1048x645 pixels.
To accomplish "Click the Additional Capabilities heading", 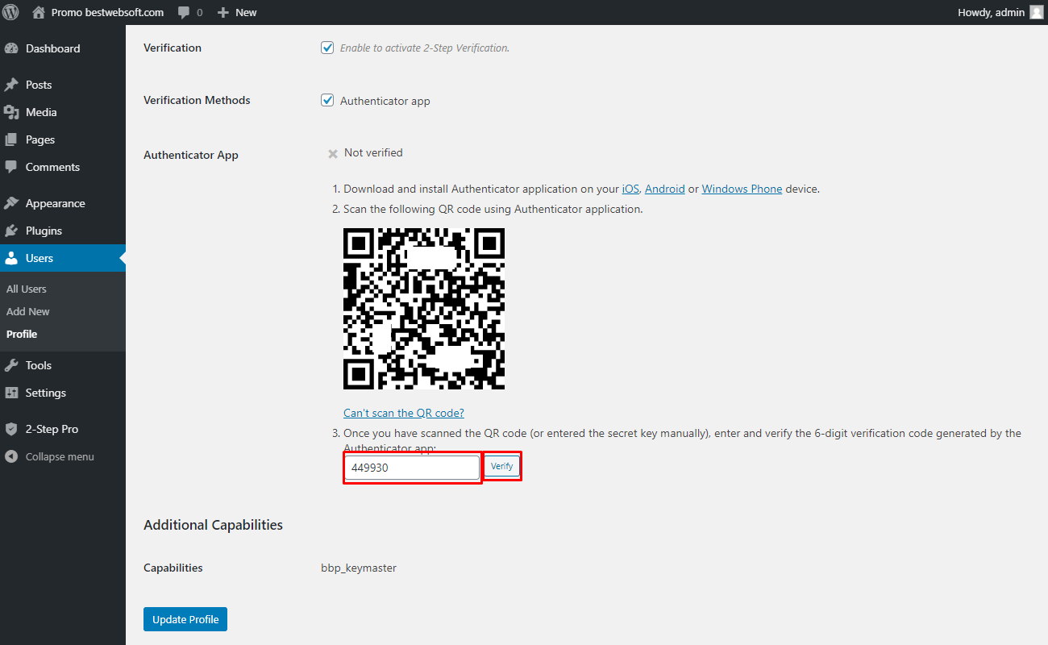I will click(213, 525).
